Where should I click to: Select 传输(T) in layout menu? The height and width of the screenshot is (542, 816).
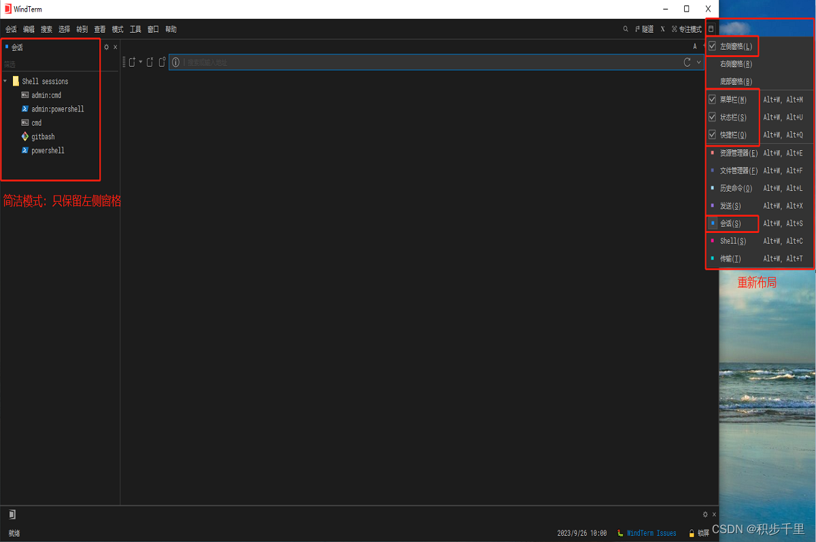click(760, 259)
